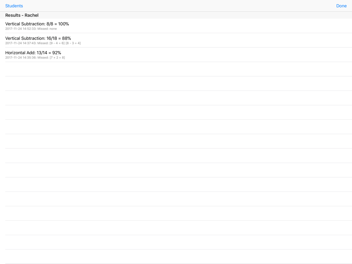The image size is (352, 264).
Task: Select the 14:35:36 timestamp line
Action: (35, 57)
